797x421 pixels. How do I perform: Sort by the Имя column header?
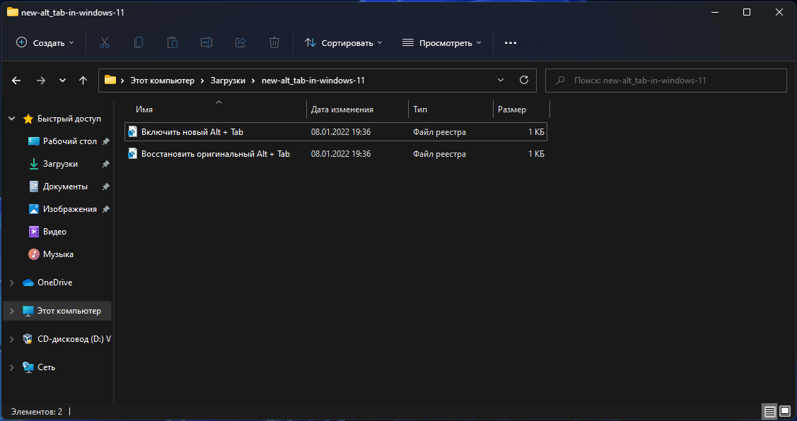pos(216,109)
